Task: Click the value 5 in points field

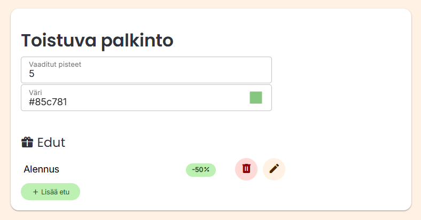Action: point(32,74)
